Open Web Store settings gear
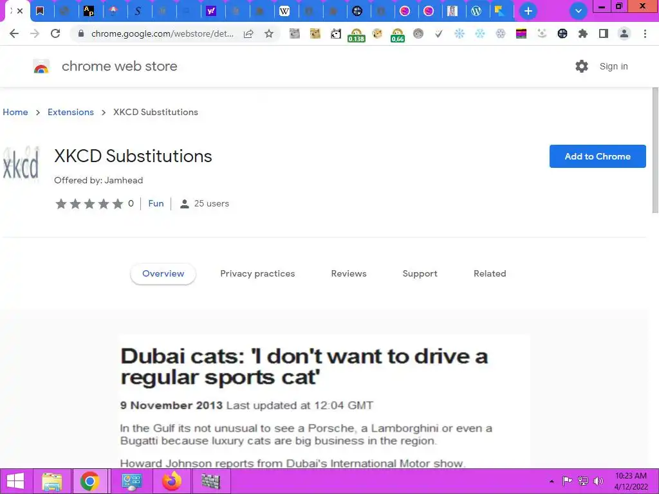The image size is (659, 494). [x=582, y=66]
